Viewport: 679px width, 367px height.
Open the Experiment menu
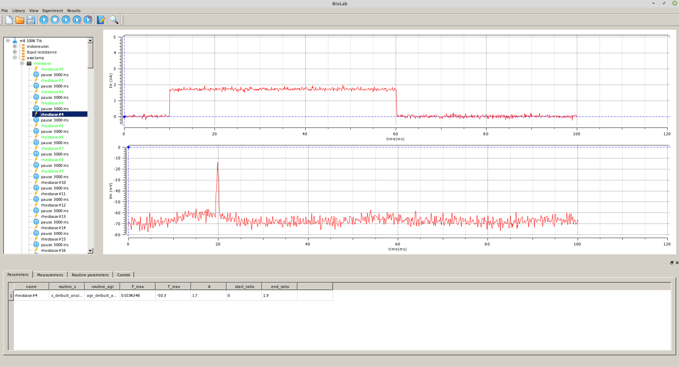pos(52,11)
